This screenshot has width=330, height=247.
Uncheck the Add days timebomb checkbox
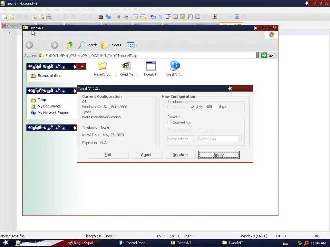click(x=192, y=107)
